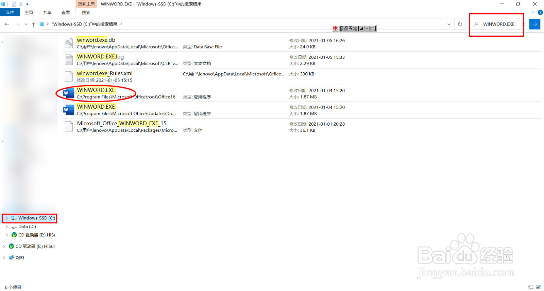Click 类型: Data Base File label
The image size is (544, 291).
[202, 47]
